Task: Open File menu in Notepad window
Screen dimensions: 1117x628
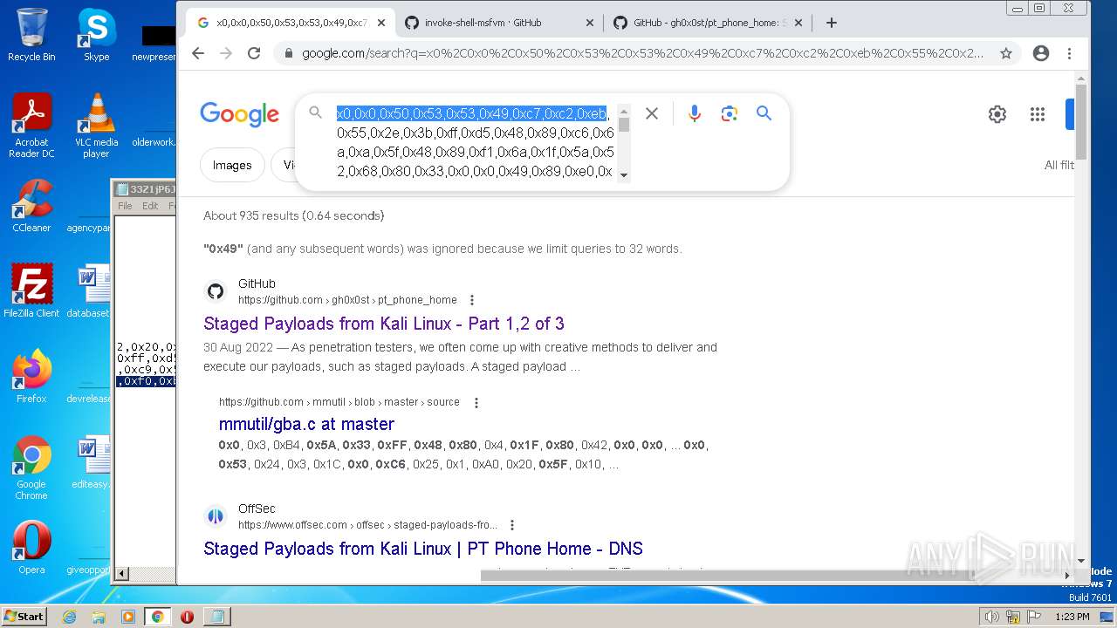Action: tap(125, 206)
